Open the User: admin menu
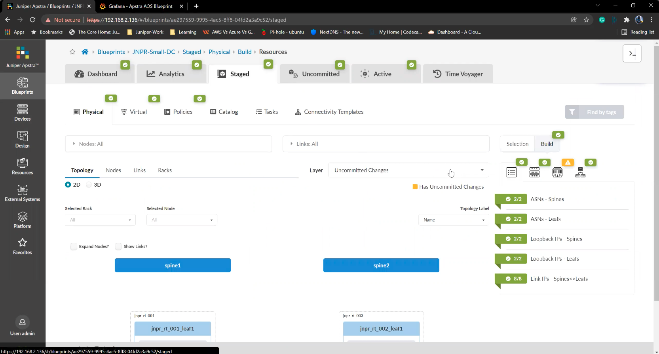 23,326
